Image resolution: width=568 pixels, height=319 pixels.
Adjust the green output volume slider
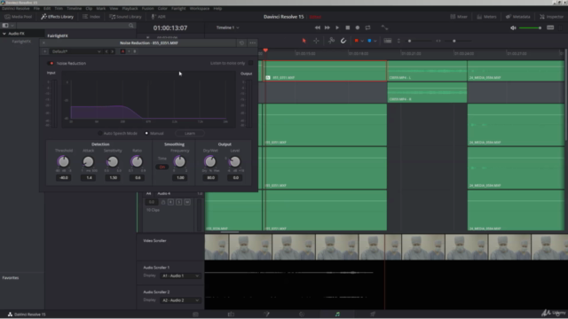pyautogui.click(x=531, y=27)
